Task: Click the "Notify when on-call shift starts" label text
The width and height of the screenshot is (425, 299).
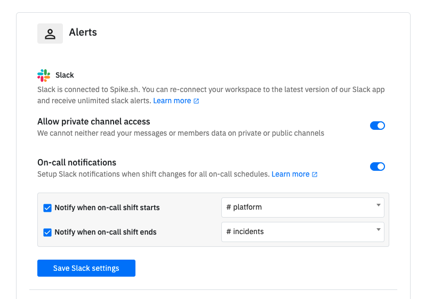Action: pos(107,207)
